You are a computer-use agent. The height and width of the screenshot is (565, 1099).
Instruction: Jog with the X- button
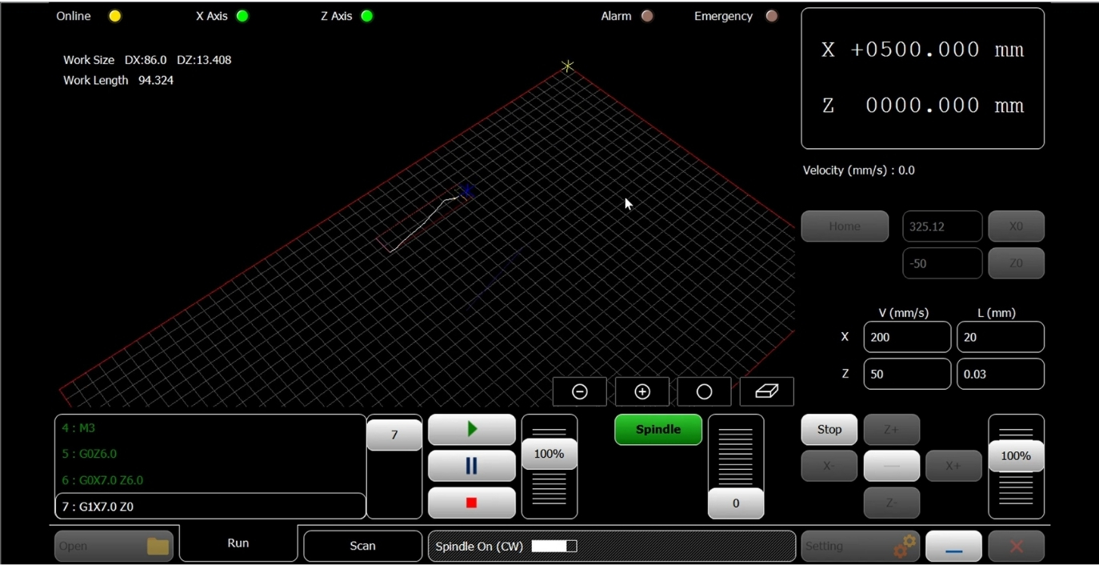pyautogui.click(x=829, y=466)
